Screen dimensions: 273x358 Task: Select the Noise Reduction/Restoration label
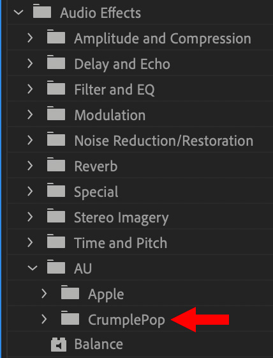tap(164, 141)
